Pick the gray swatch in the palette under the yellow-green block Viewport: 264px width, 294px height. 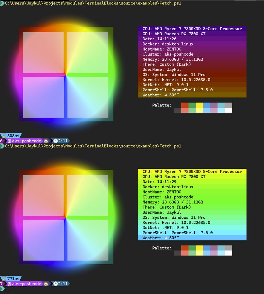pyautogui.click(x=228, y=248)
